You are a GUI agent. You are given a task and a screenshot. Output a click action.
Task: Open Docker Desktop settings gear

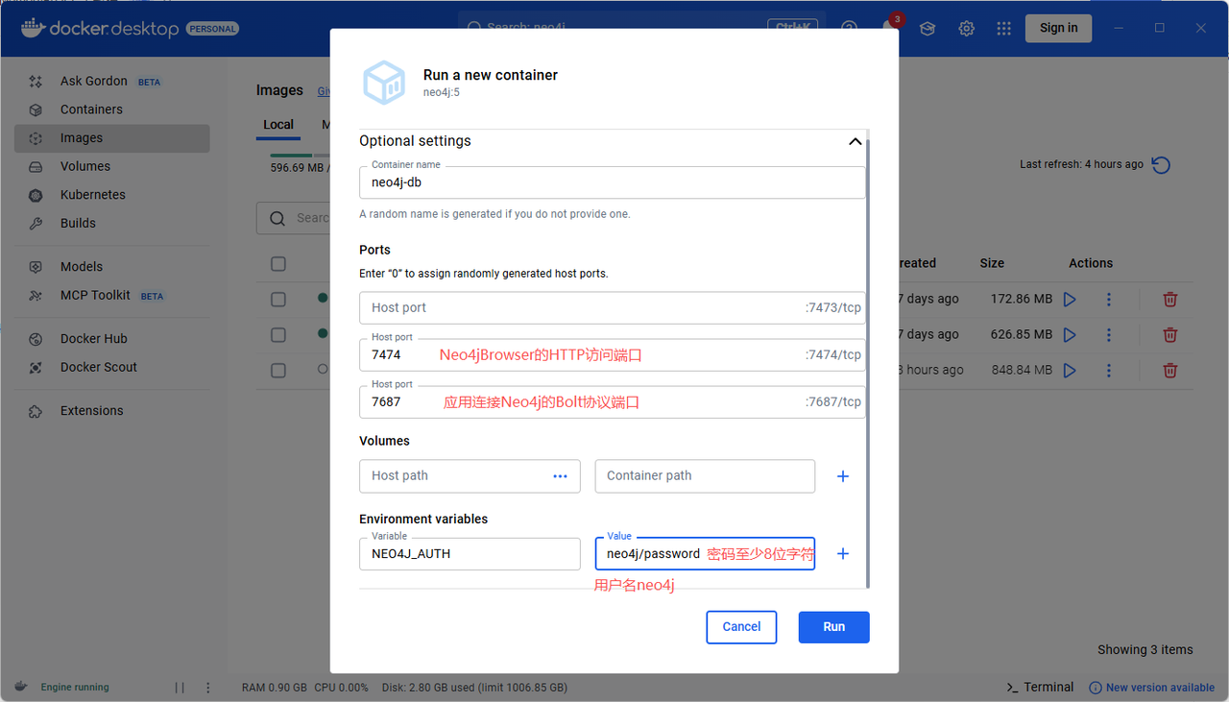pos(966,28)
